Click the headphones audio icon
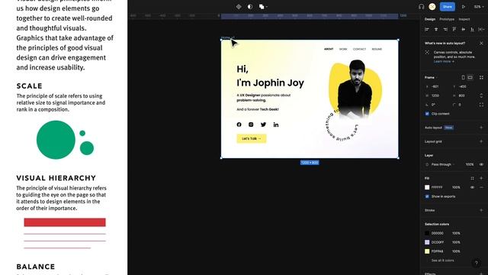488x275 pixels. (x=421, y=7)
